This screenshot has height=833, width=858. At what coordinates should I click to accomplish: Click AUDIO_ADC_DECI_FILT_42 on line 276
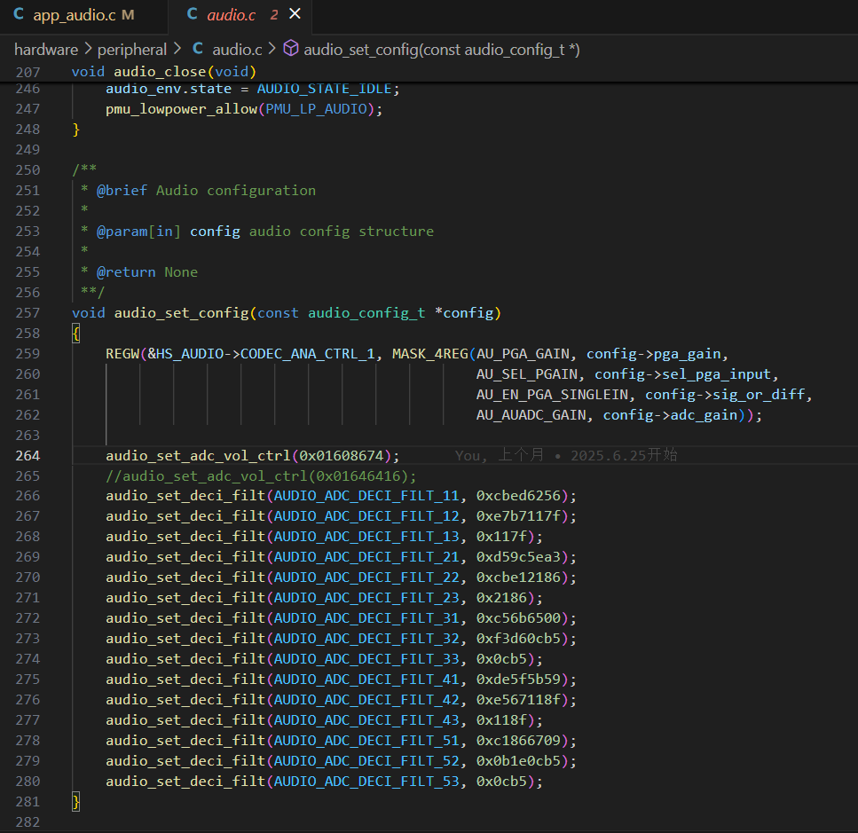366,700
